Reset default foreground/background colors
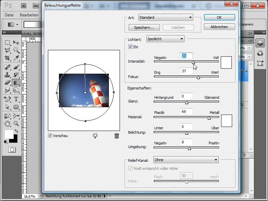The image size is (268, 201). [5, 142]
